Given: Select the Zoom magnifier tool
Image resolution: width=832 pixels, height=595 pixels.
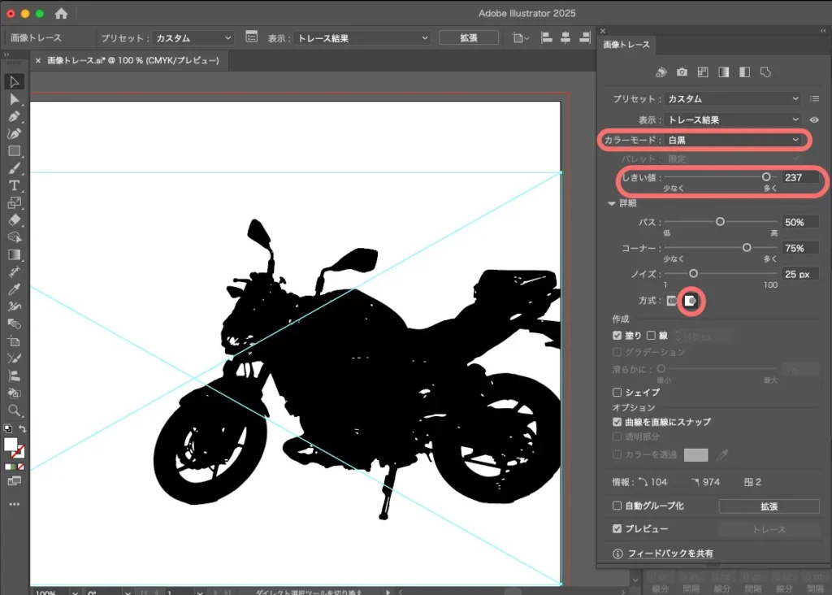Looking at the screenshot, I should tap(14, 410).
